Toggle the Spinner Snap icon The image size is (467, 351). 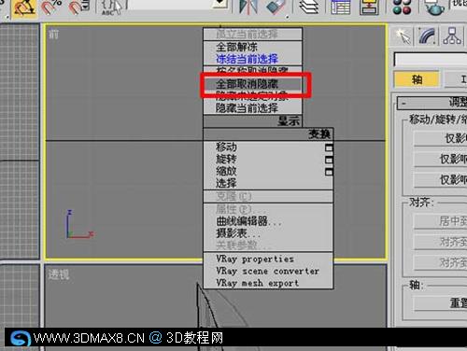[x=78, y=7]
